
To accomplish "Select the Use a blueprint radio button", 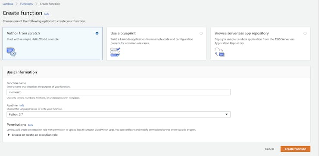I will (201, 33).
